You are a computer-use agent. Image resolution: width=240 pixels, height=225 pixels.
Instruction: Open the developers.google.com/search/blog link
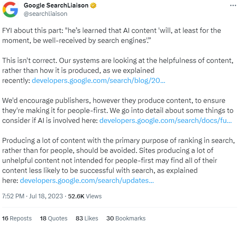tap(98, 80)
